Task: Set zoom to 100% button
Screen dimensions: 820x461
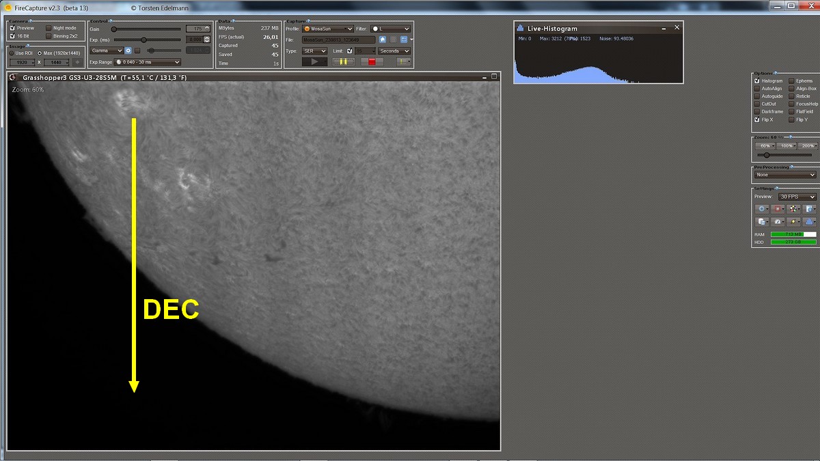Action: point(785,145)
